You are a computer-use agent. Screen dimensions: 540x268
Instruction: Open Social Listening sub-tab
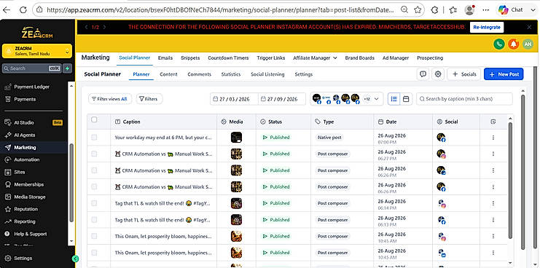pos(267,74)
